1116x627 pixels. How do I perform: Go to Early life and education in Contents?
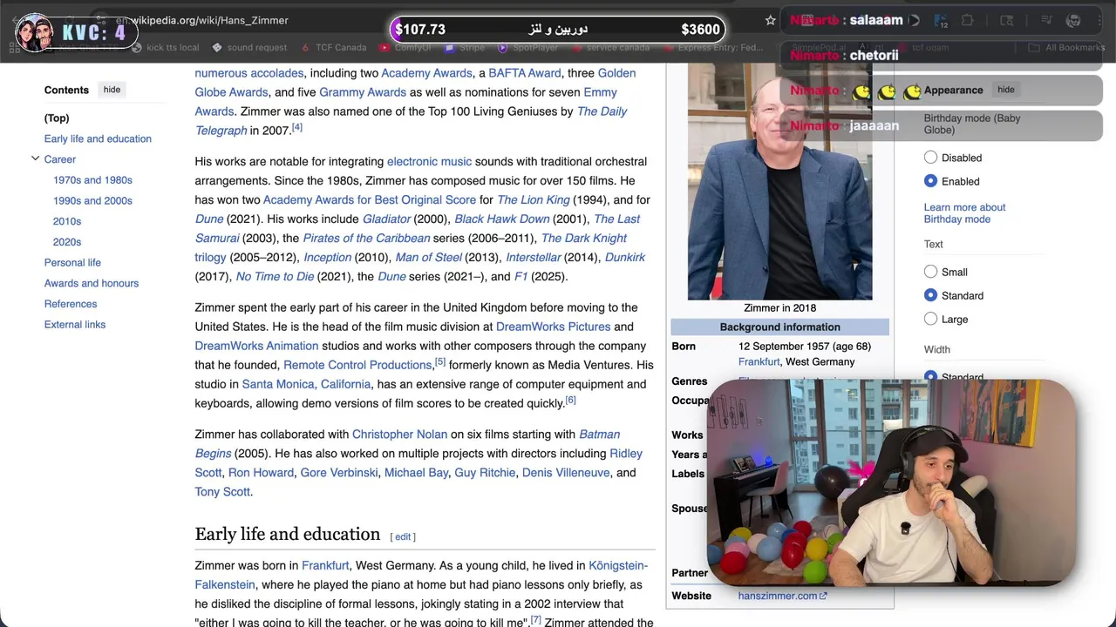pos(98,138)
